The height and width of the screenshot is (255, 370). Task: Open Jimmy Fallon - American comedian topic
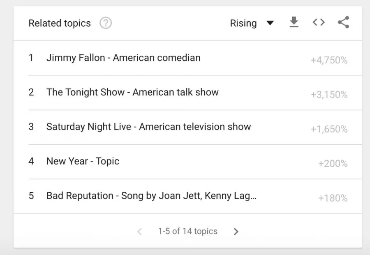point(123,58)
